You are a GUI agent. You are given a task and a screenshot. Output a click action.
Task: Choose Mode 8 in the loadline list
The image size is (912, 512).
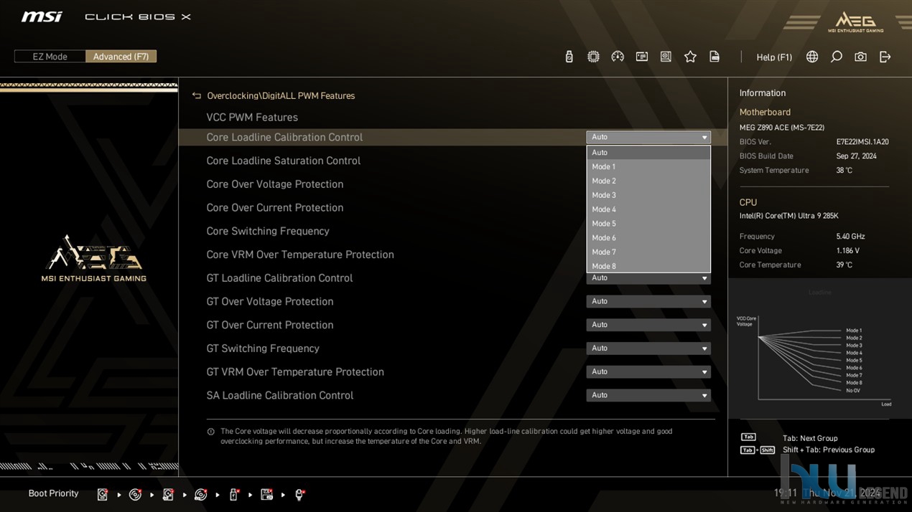click(x=648, y=266)
